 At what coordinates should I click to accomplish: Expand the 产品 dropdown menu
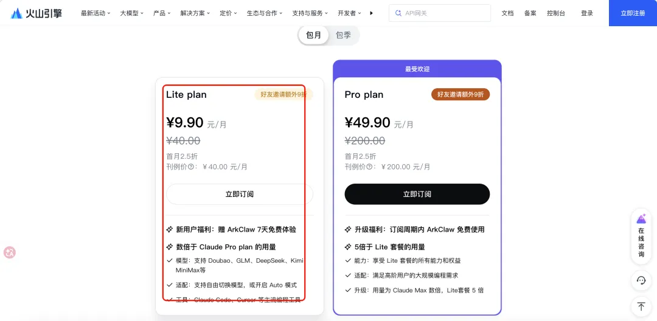point(162,13)
